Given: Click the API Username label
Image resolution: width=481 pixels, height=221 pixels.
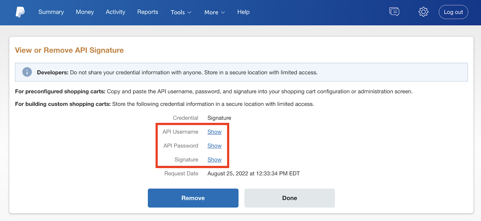Looking at the screenshot, I should point(180,132).
